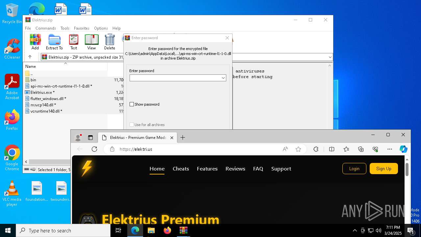Open the Help menu in WinRAR
This screenshot has width=421, height=237.
[x=116, y=28]
